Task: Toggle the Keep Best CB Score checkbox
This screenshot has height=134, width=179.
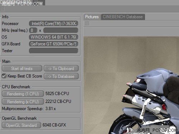Action: [4, 76]
